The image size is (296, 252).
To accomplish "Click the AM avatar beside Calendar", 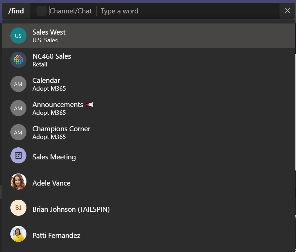I will tap(18, 84).
